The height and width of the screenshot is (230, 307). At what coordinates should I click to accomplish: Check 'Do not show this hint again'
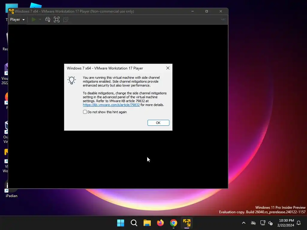click(85, 112)
